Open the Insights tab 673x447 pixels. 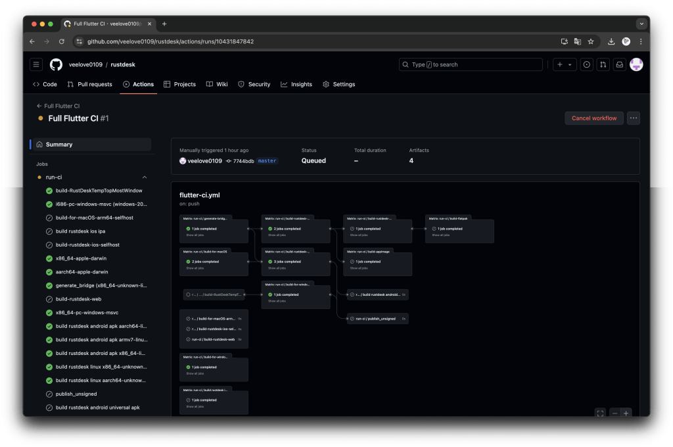[296, 84]
